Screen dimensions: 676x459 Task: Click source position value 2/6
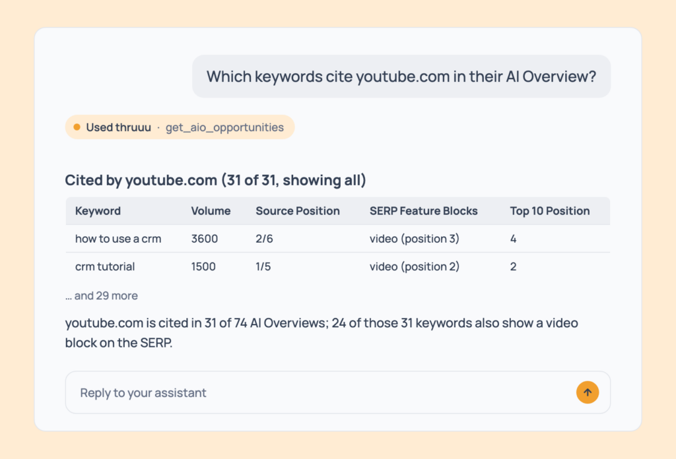[264, 239]
